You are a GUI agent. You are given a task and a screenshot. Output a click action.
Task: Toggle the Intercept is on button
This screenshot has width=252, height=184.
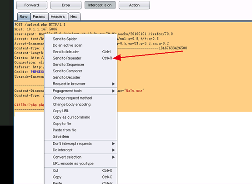(x=100, y=5)
